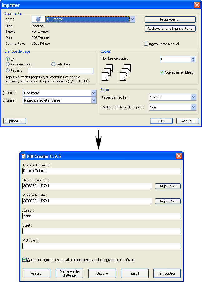Select the Pages radio button

coord(7,70)
